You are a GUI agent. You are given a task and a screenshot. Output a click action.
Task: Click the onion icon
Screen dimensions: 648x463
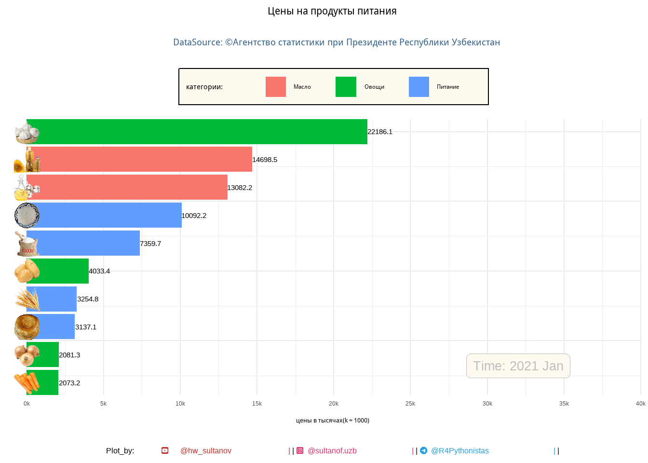(27, 355)
